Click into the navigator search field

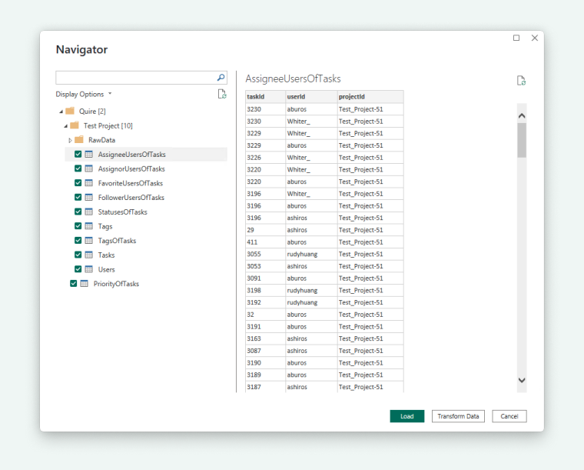point(134,78)
